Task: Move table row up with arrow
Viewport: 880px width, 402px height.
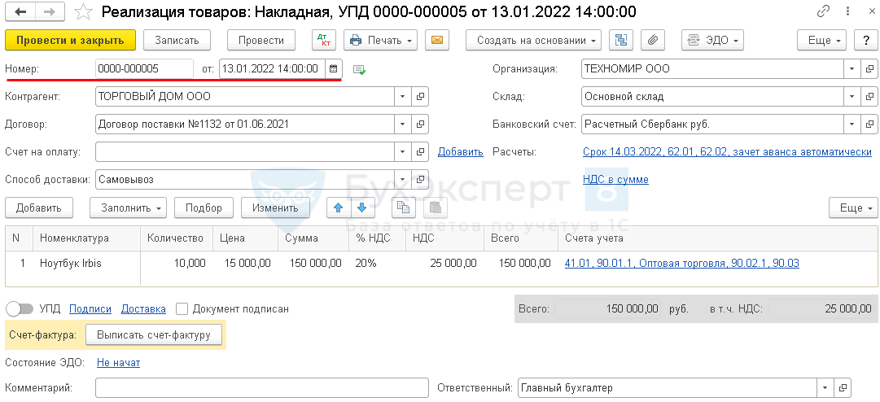Action: click(337, 208)
